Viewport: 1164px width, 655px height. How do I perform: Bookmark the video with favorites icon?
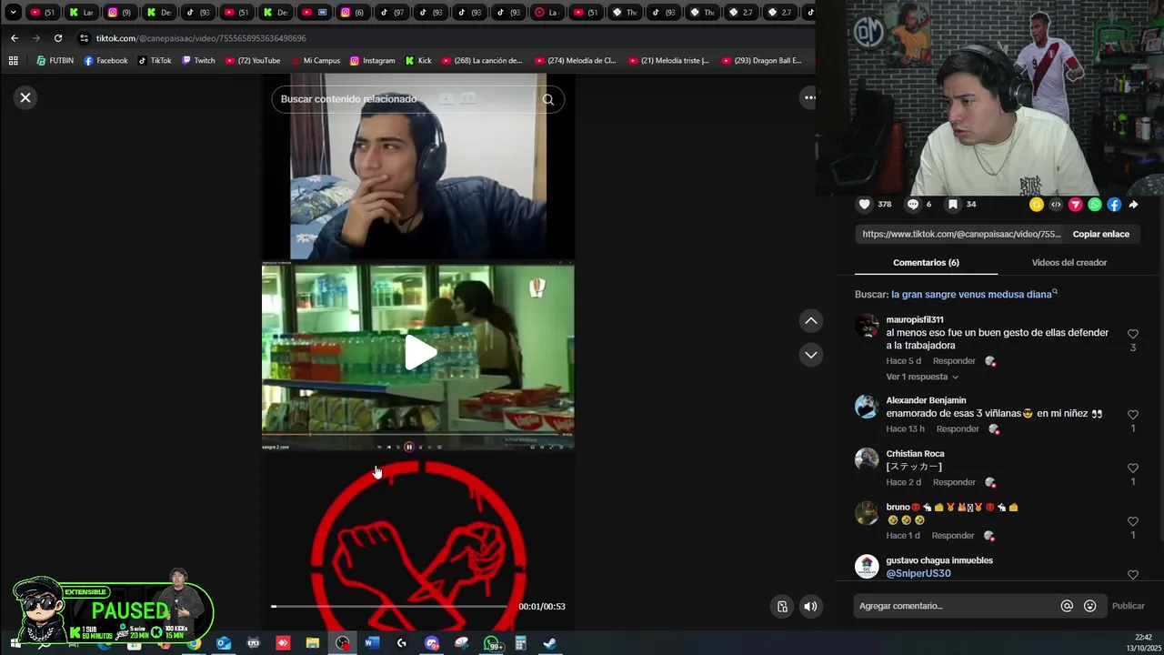953,205
